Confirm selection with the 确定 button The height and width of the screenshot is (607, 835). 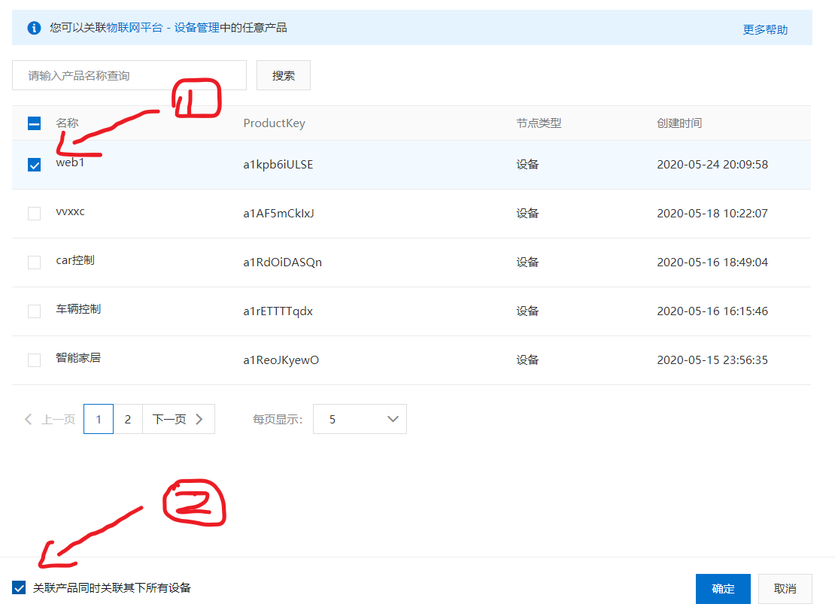click(723, 589)
